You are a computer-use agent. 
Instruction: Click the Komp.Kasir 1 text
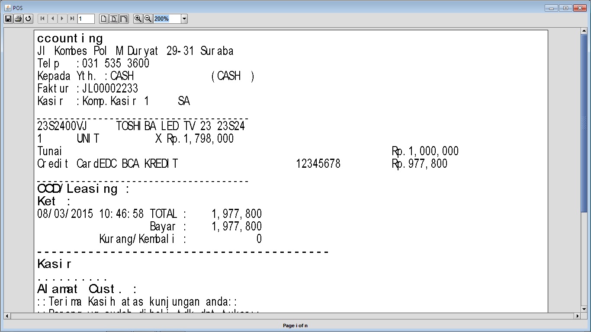click(x=116, y=101)
